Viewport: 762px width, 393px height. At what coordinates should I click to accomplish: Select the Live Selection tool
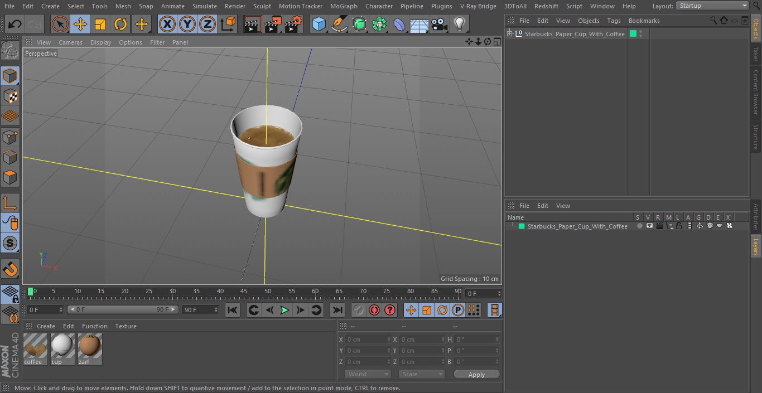pyautogui.click(x=60, y=24)
